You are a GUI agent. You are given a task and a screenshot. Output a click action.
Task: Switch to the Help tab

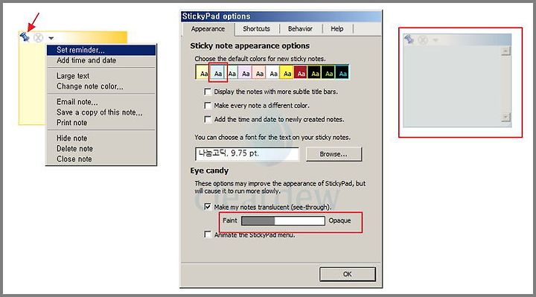[x=337, y=29]
